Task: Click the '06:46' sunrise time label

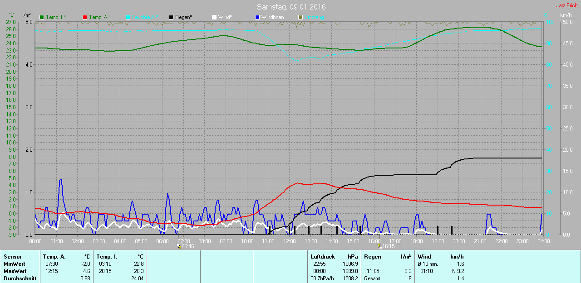Action: [188, 246]
